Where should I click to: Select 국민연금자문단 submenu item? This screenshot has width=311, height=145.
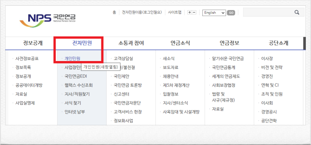tap(127, 103)
